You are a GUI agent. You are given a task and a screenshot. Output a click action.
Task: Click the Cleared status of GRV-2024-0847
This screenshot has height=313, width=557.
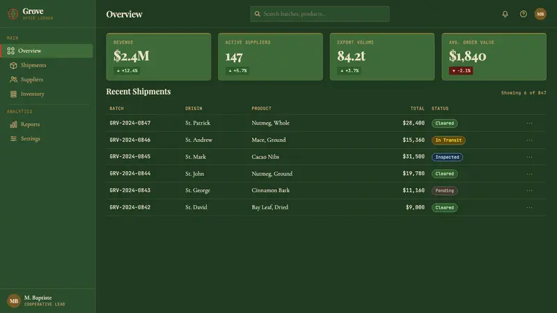pos(444,123)
